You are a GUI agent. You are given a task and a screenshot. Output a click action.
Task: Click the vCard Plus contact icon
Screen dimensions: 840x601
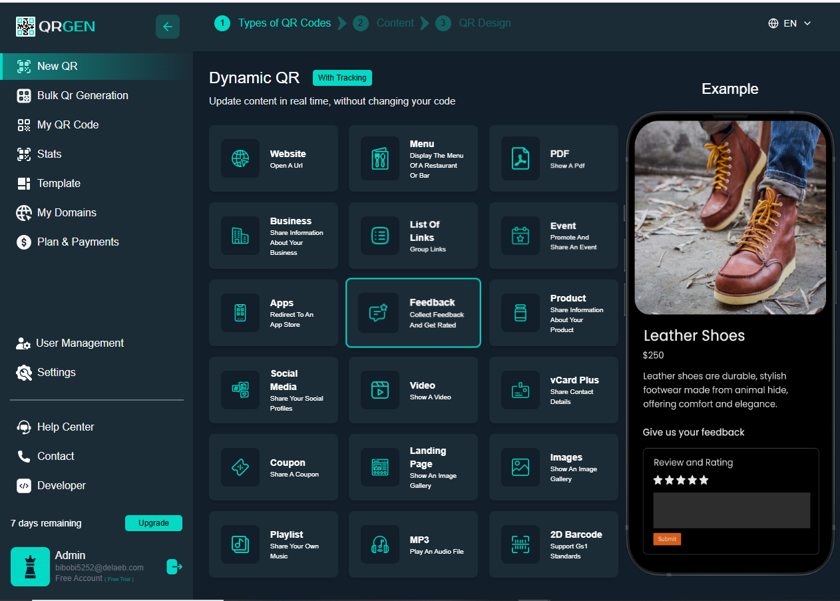click(x=521, y=390)
